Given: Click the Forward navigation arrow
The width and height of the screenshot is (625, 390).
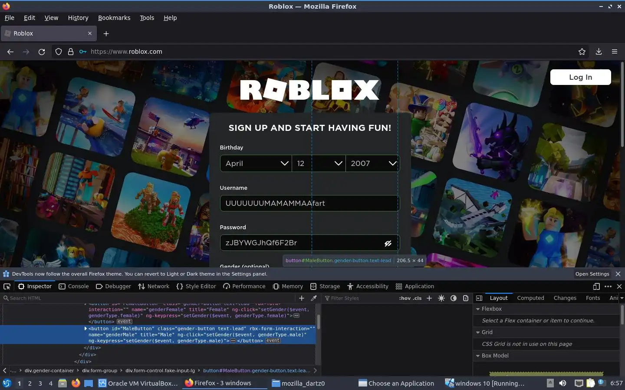Looking at the screenshot, I should click(x=26, y=52).
